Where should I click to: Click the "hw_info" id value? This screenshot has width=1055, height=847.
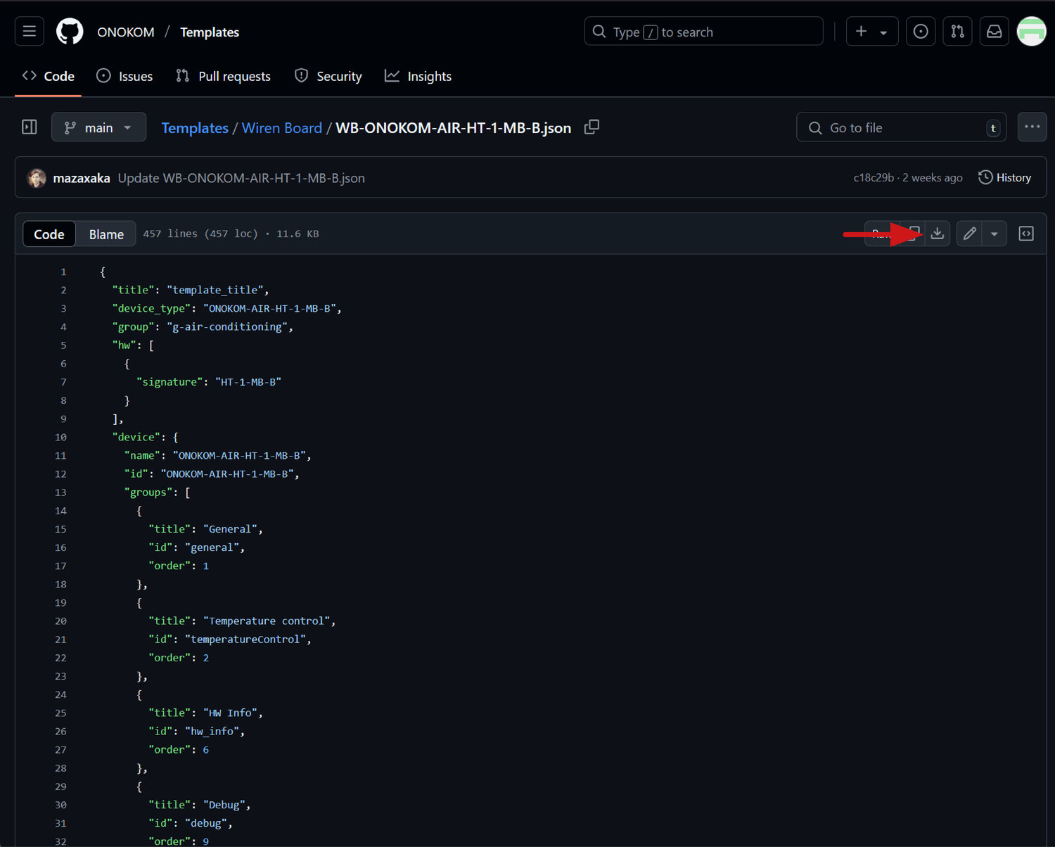coord(212,732)
